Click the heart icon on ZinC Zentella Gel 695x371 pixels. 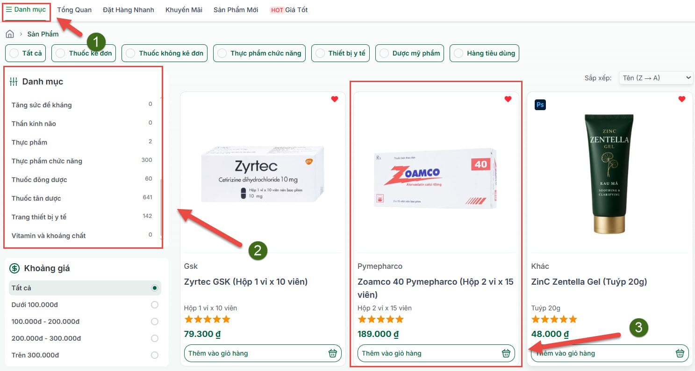pos(682,99)
